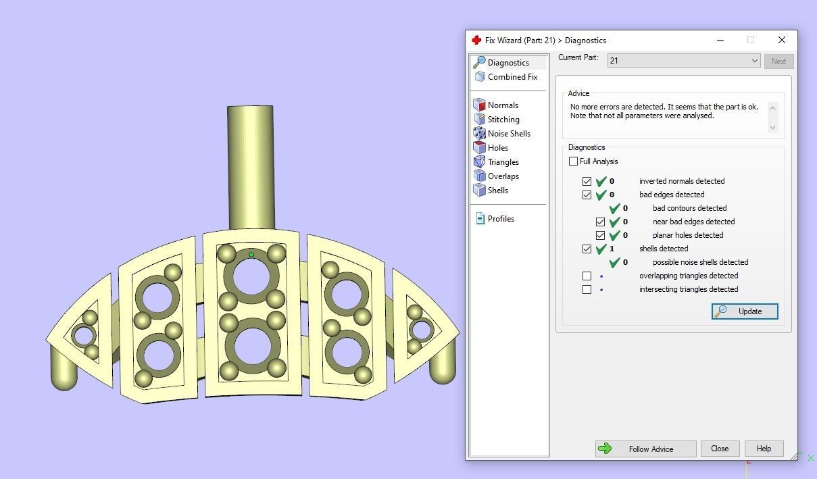Click the magnifier icon on Update button
817x479 pixels.
[x=721, y=311]
